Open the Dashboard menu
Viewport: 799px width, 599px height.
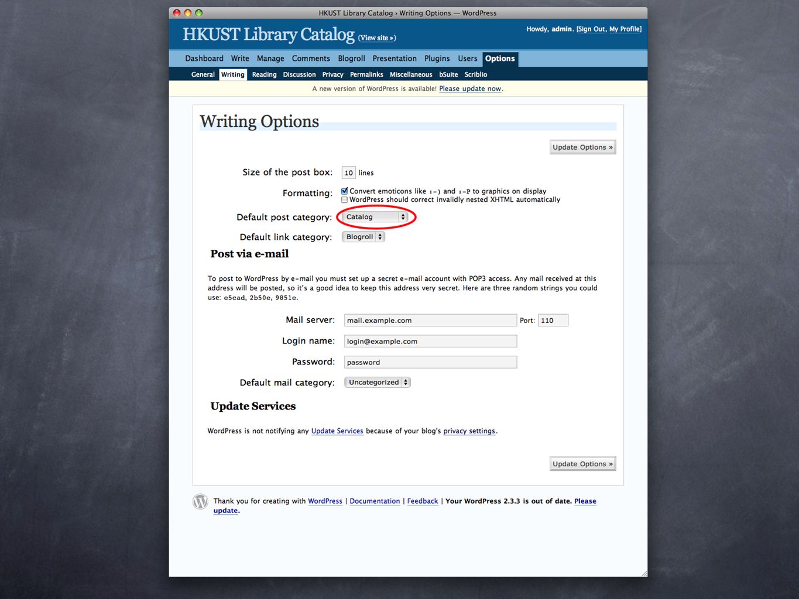tap(204, 58)
